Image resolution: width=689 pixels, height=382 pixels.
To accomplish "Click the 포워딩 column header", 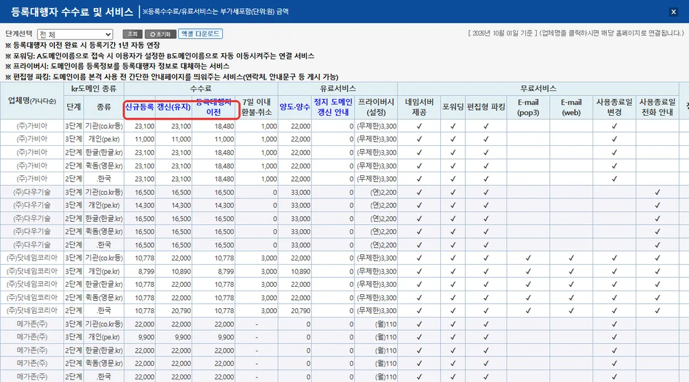I will coord(453,106).
